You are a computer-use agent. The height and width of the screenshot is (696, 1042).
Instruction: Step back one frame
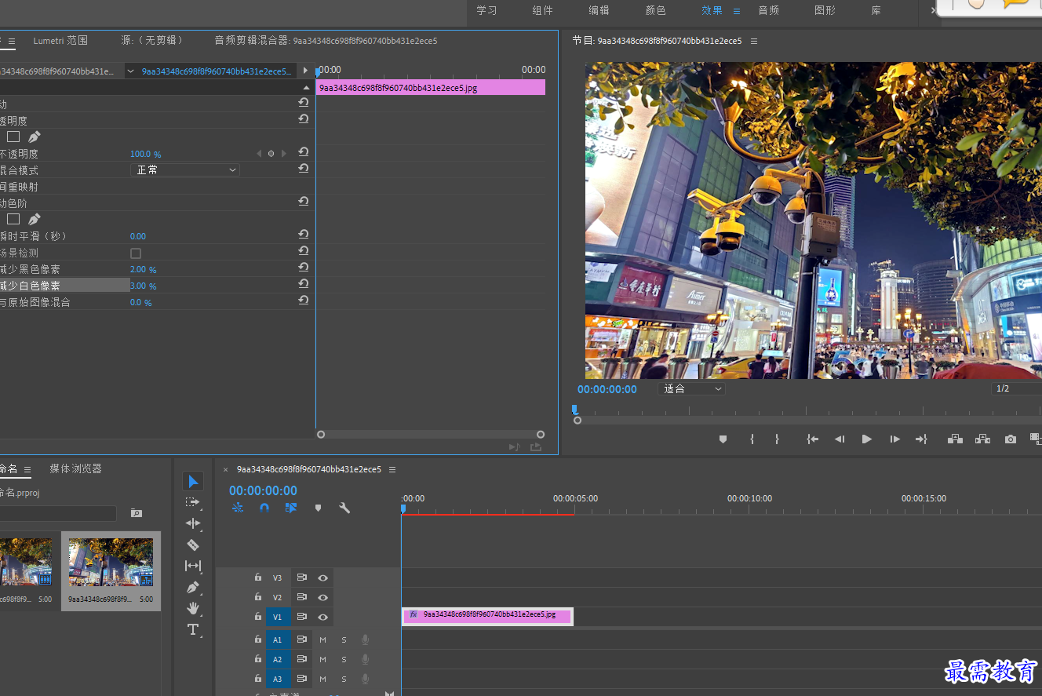point(840,439)
